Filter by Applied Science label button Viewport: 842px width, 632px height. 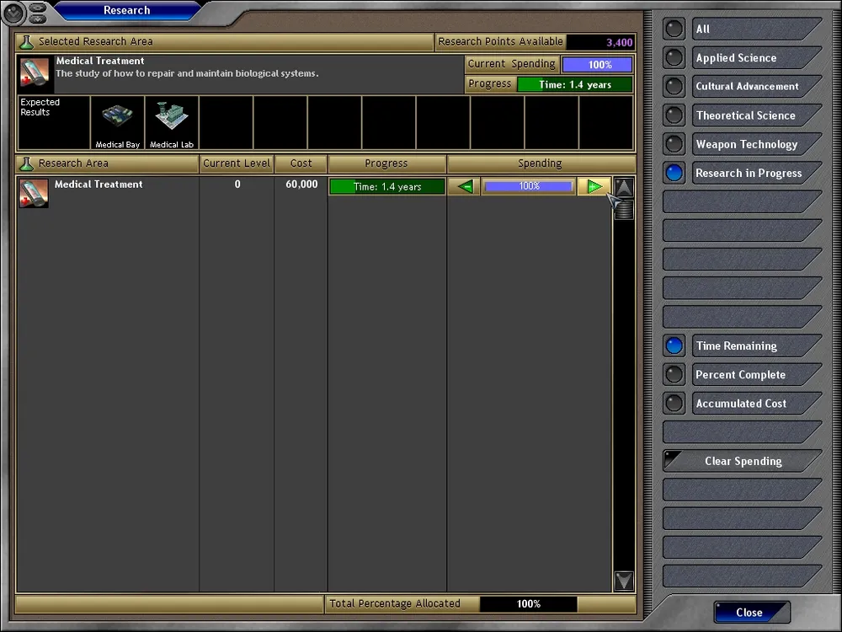(x=757, y=57)
